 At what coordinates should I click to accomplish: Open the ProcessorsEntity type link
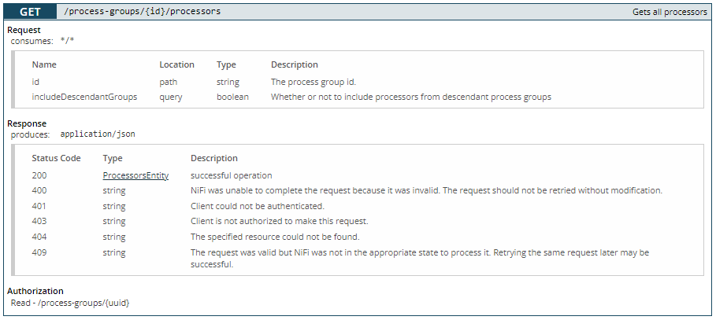(x=135, y=175)
